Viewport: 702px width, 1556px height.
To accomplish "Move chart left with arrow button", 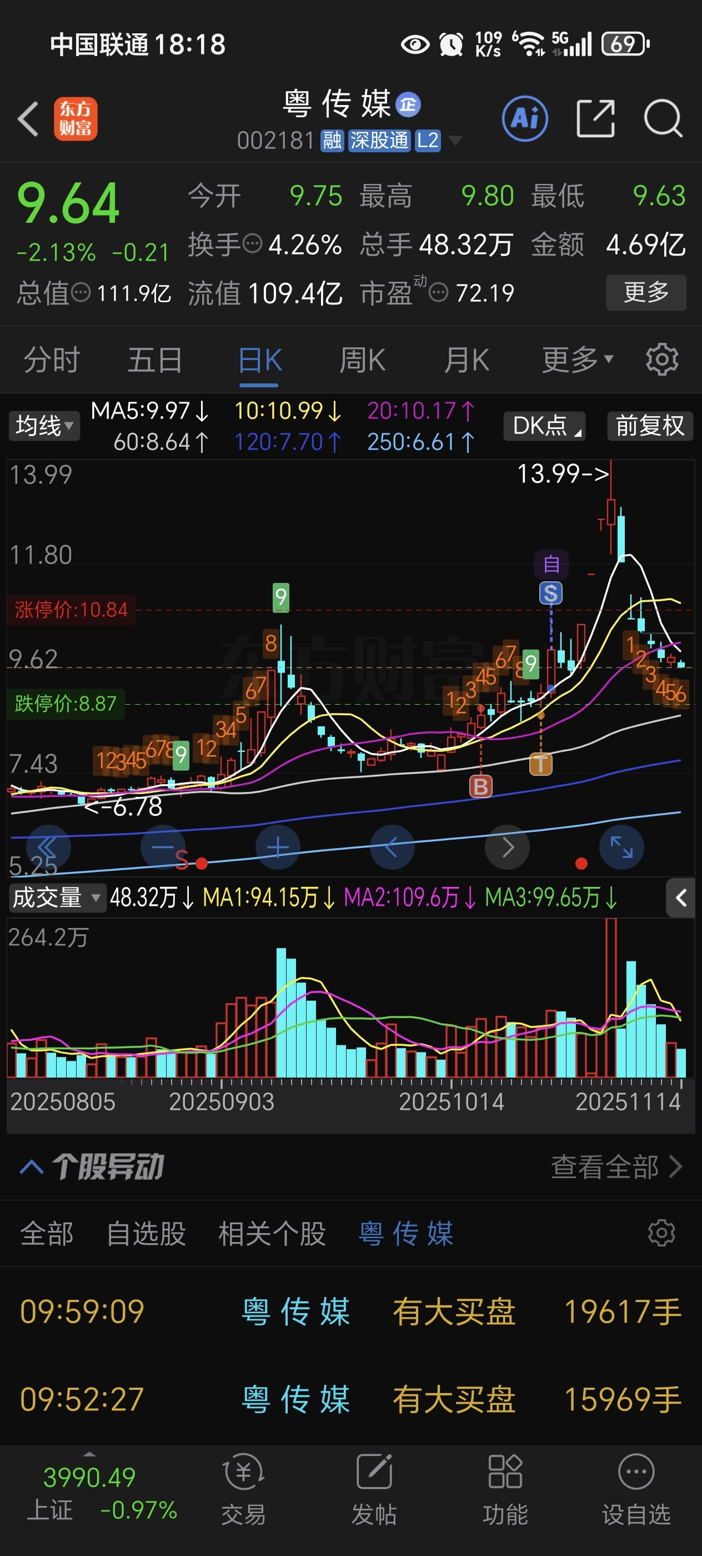I will coord(392,847).
